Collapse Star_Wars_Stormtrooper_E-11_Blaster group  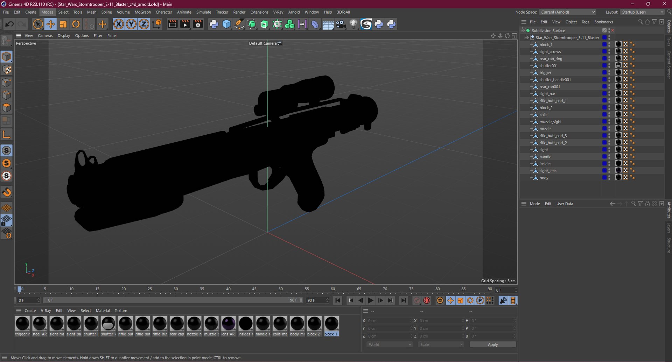tap(526, 37)
